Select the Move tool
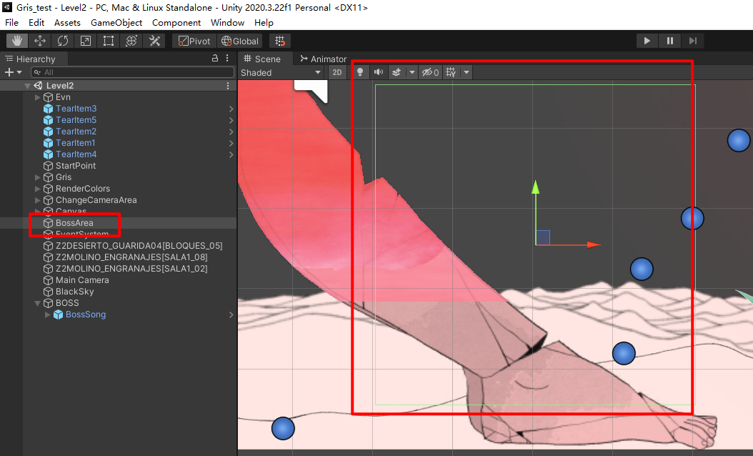The image size is (753, 456). pyautogui.click(x=40, y=41)
